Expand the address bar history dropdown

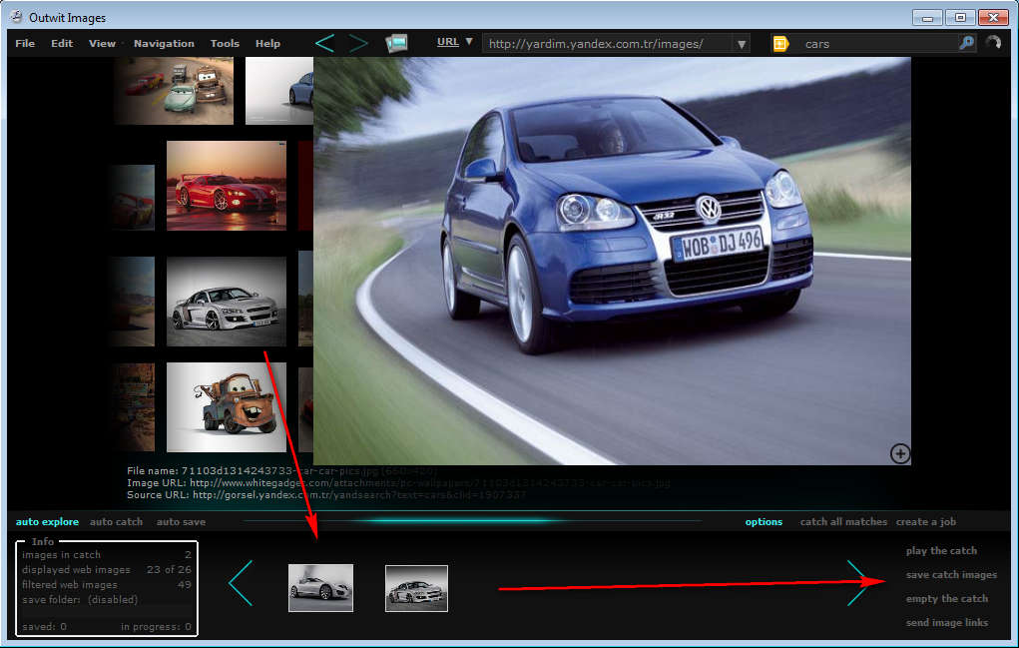(x=741, y=44)
